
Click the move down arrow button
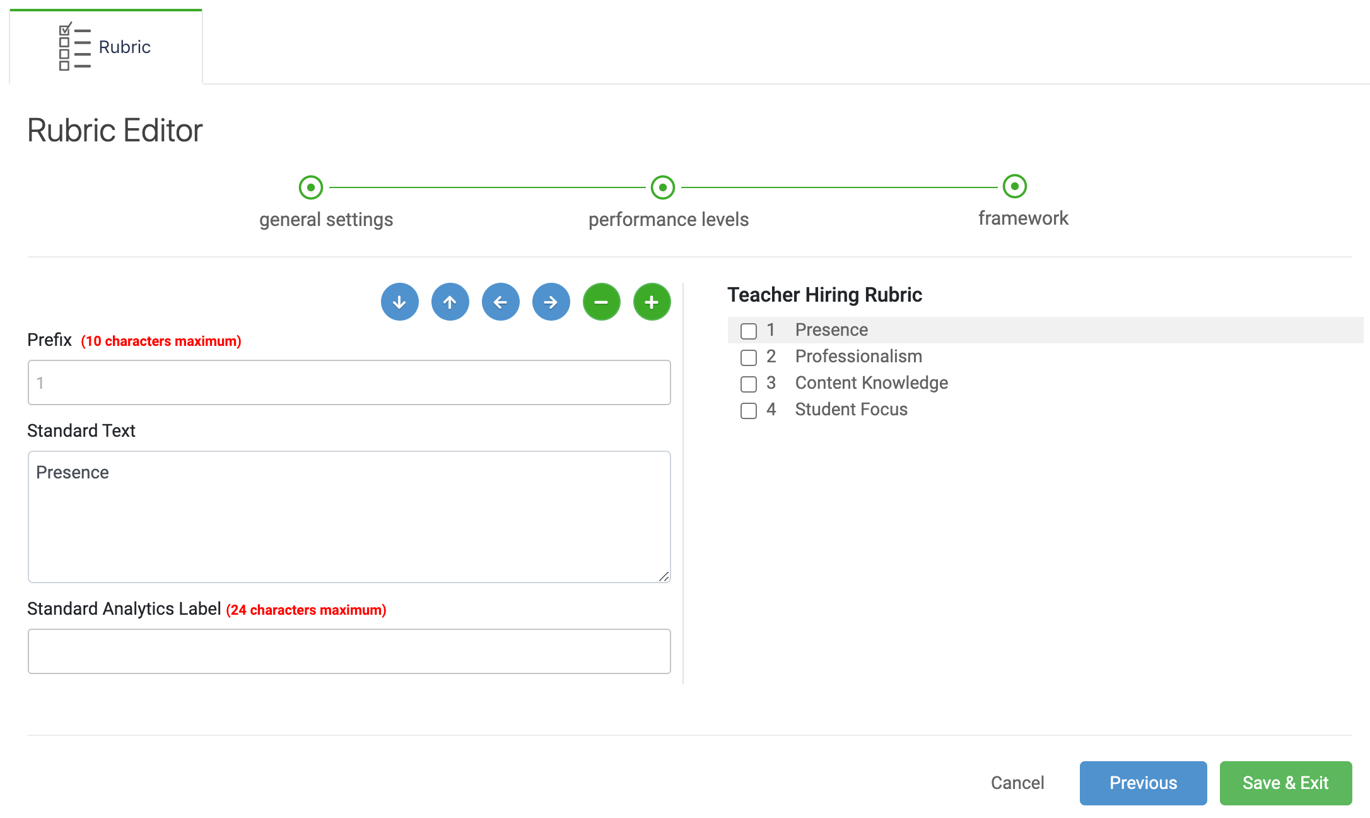[x=399, y=302]
